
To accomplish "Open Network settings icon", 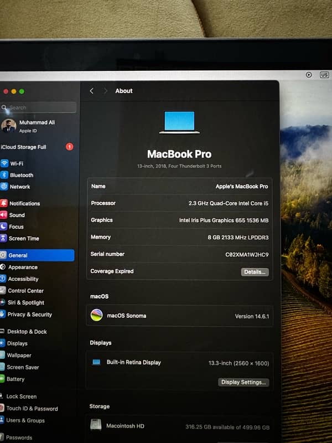I will pos(4,187).
